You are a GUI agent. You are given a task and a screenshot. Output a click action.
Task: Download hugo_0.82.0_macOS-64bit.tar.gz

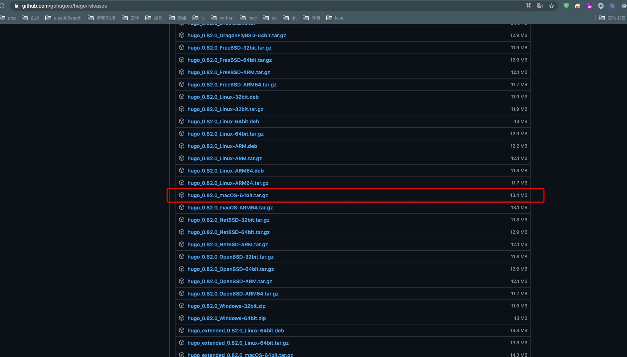(228, 195)
